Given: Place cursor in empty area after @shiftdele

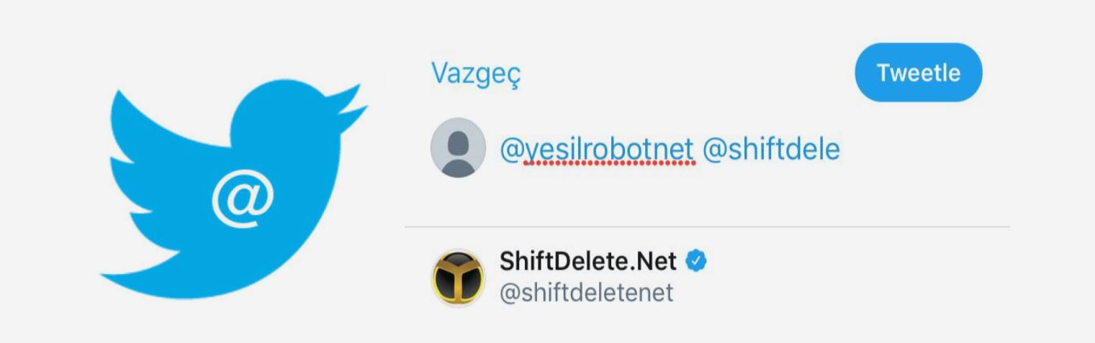Looking at the screenshot, I should [x=921, y=149].
